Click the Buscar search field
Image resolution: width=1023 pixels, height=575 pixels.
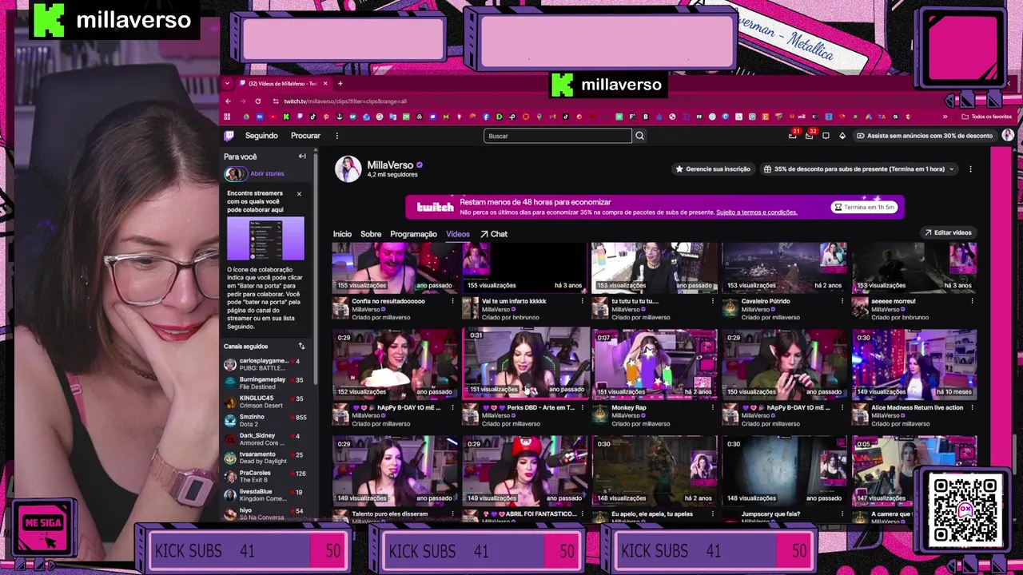[557, 136]
